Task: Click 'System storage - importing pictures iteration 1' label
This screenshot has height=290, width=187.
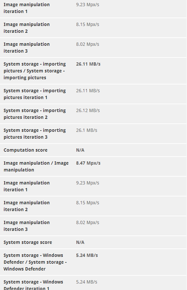Action: click(x=34, y=94)
